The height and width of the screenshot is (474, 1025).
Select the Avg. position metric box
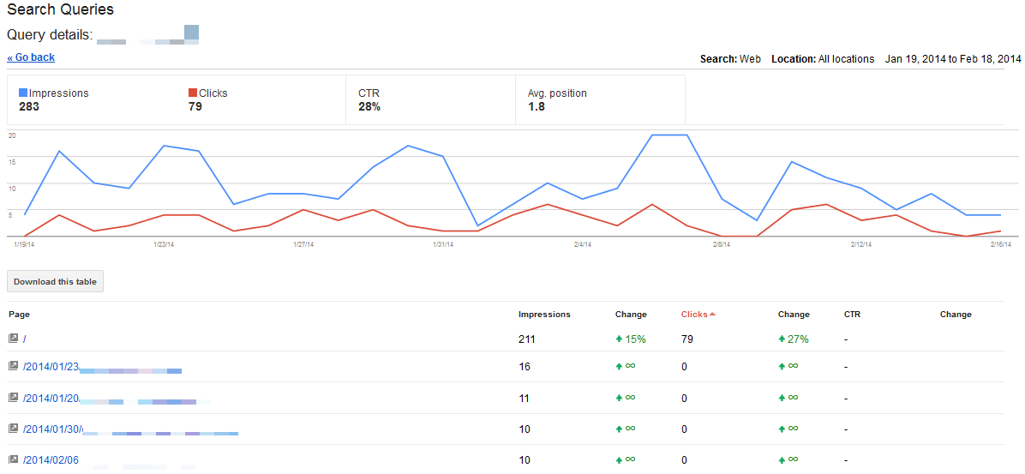[x=600, y=99]
